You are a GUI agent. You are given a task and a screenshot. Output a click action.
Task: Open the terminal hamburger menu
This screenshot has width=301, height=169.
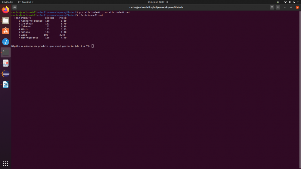pyautogui.click(x=278, y=7)
